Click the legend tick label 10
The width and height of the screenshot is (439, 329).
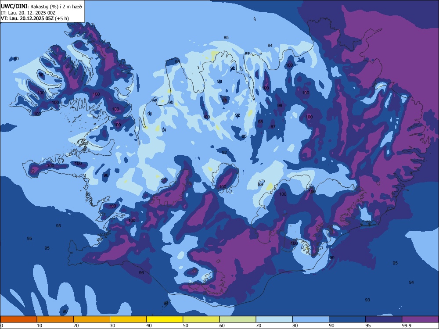click(40, 325)
